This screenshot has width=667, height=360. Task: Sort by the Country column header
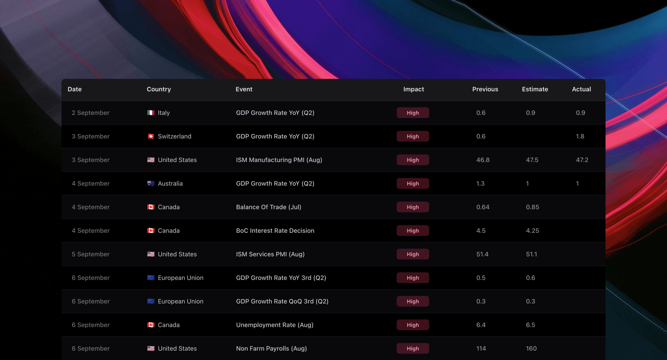159,89
